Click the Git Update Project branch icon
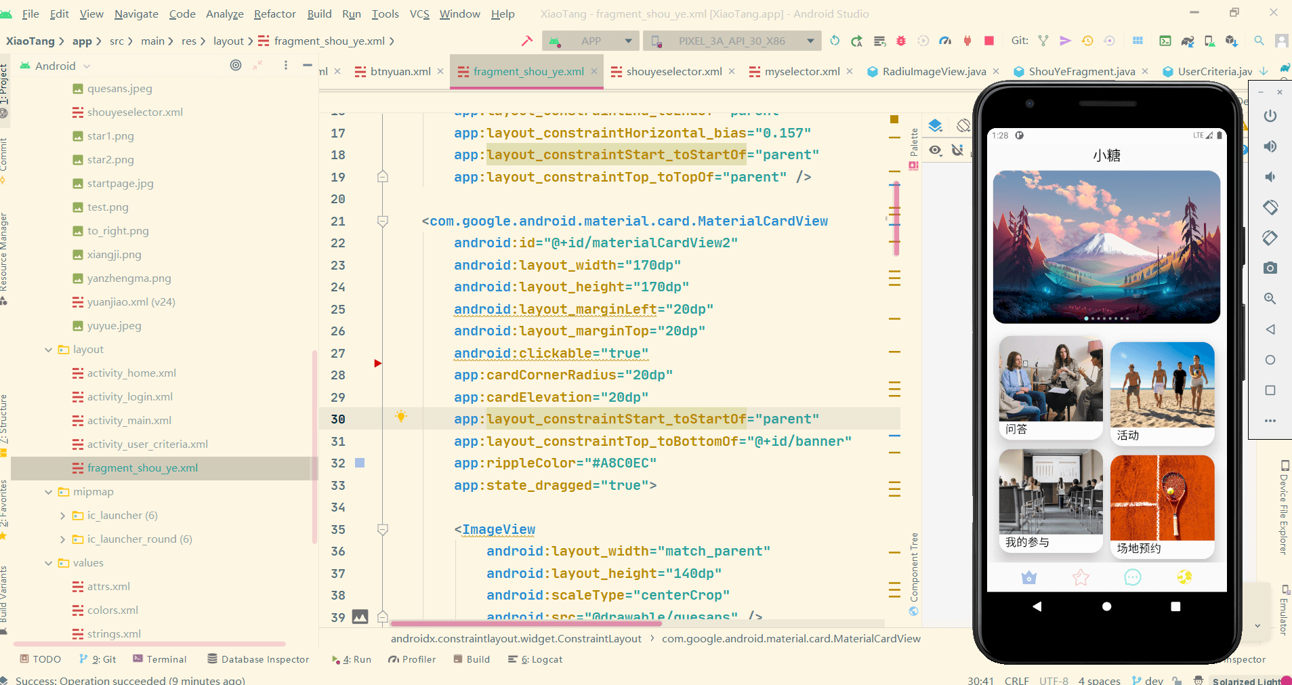 [x=1043, y=41]
